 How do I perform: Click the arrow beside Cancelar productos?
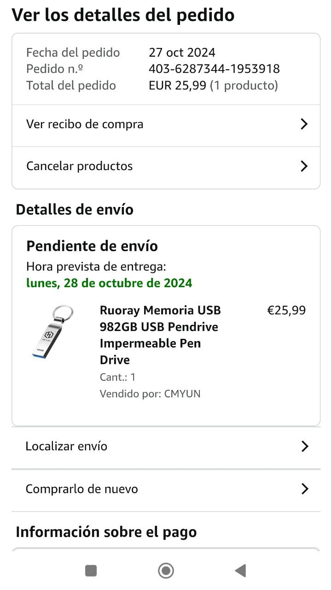tap(304, 166)
